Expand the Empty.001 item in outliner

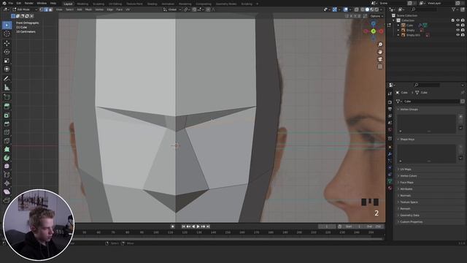398,35
